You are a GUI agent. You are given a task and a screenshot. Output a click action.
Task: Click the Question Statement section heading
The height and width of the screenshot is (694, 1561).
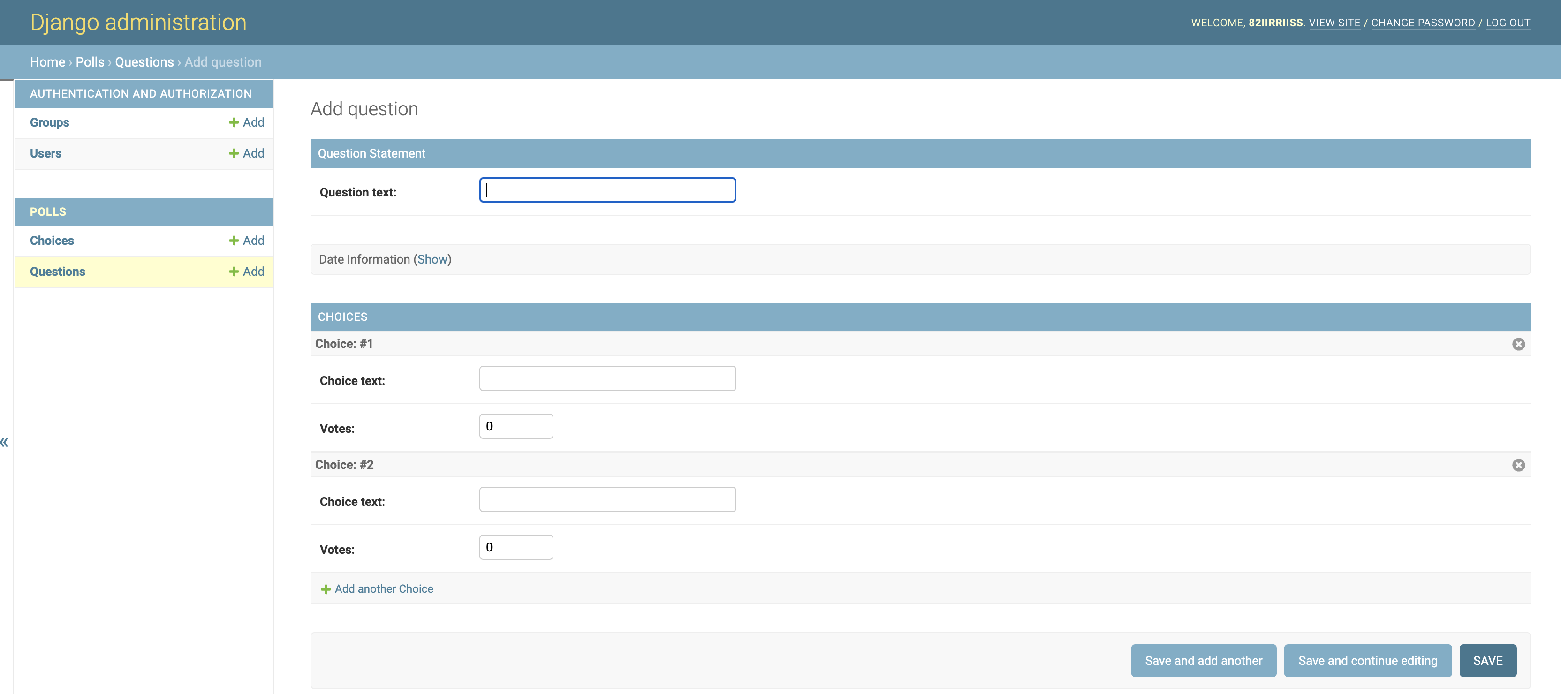371,153
